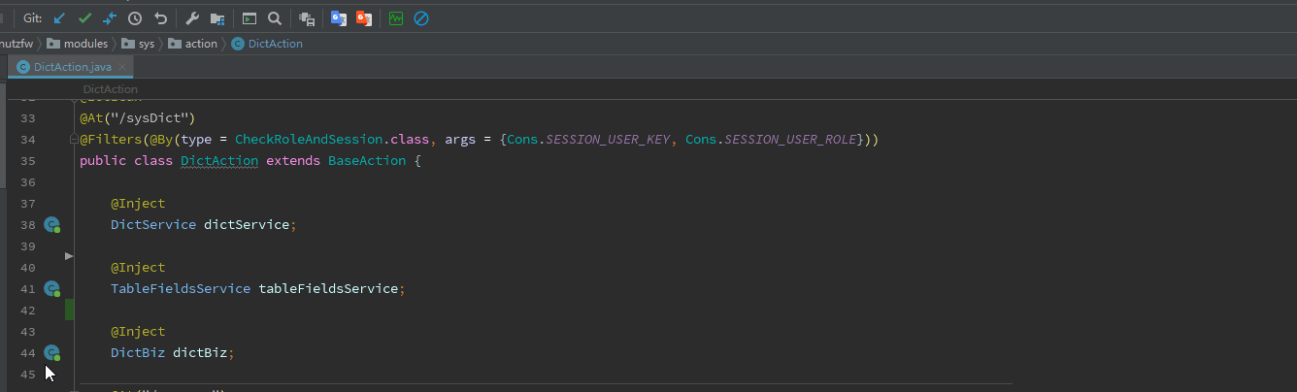Click the Git compare with branch icon

[110, 18]
